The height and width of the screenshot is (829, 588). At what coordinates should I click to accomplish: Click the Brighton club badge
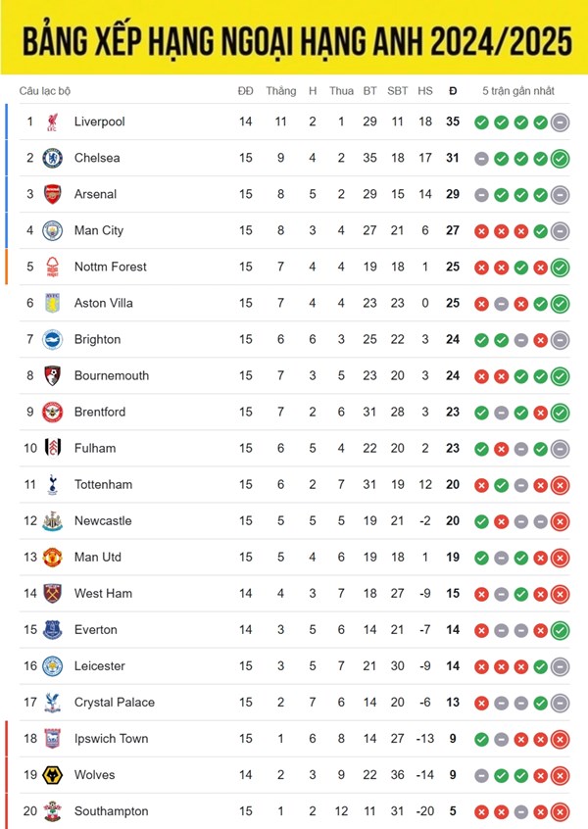[x=52, y=339]
